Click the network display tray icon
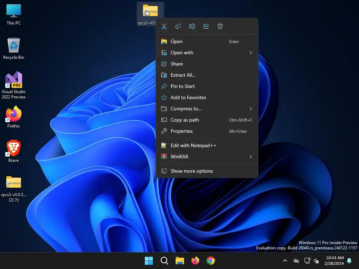 (x=307, y=261)
